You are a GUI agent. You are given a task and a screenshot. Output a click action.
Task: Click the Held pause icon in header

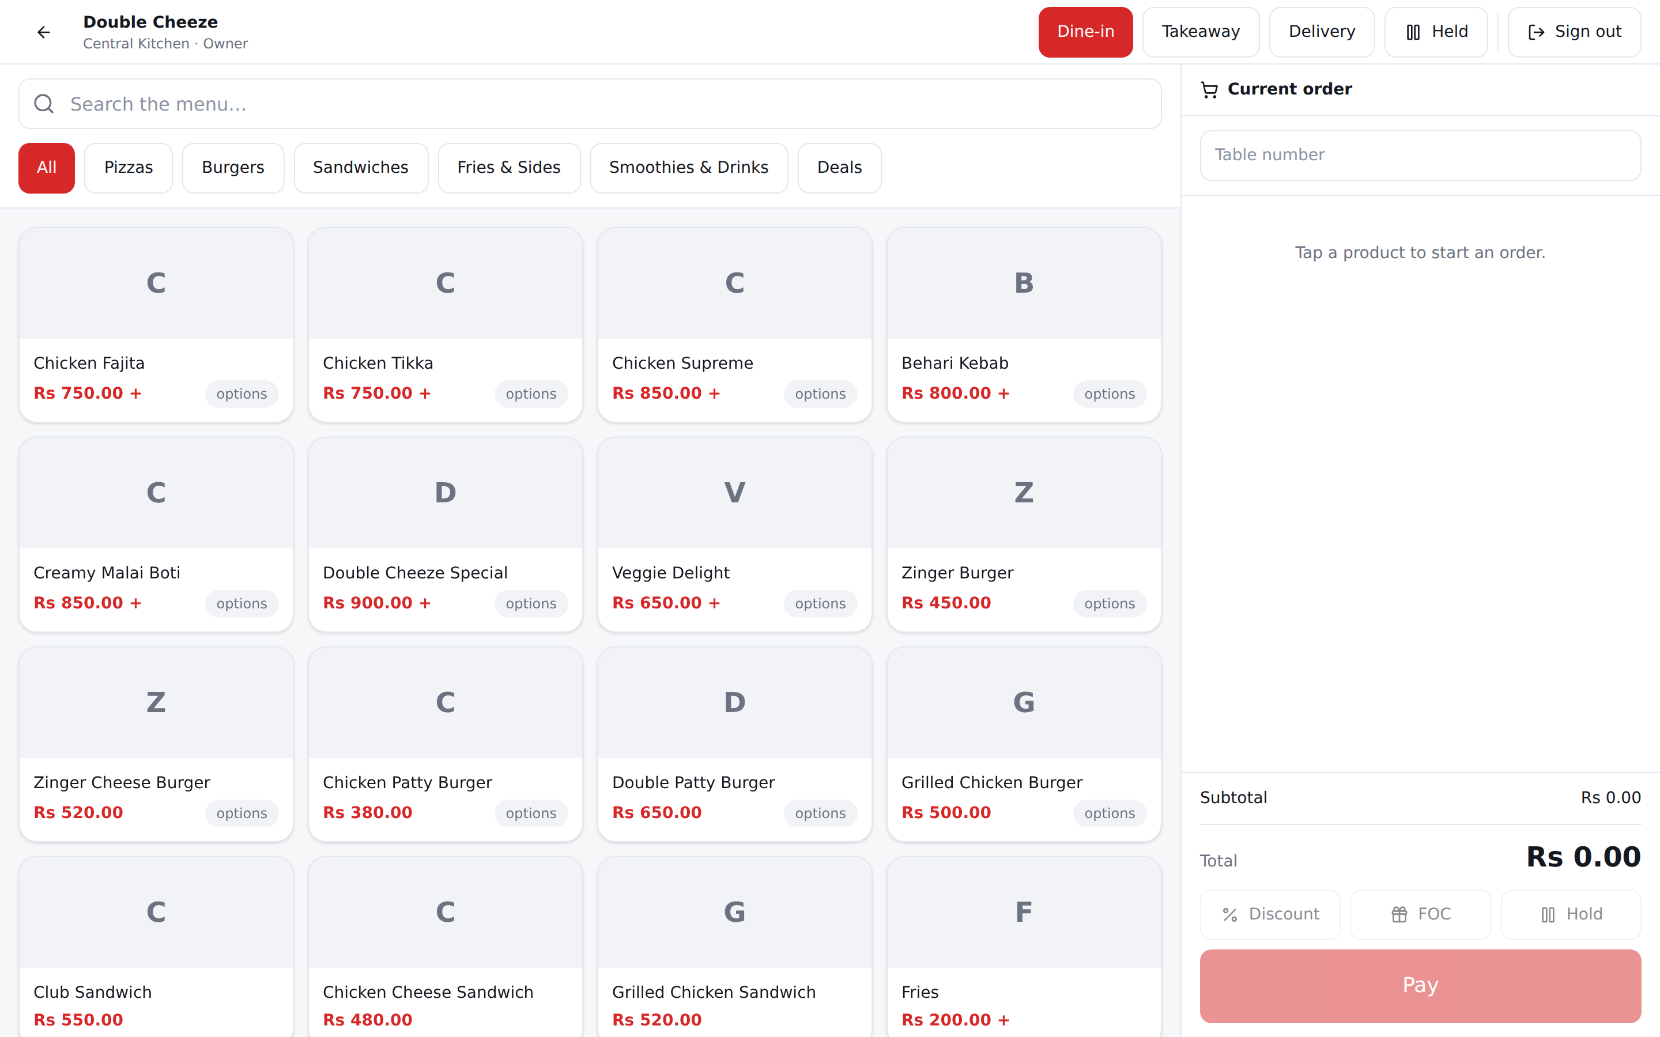click(1413, 32)
